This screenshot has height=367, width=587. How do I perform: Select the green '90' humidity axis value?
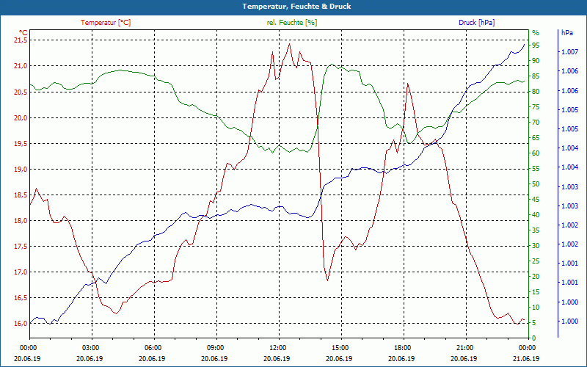point(536,61)
